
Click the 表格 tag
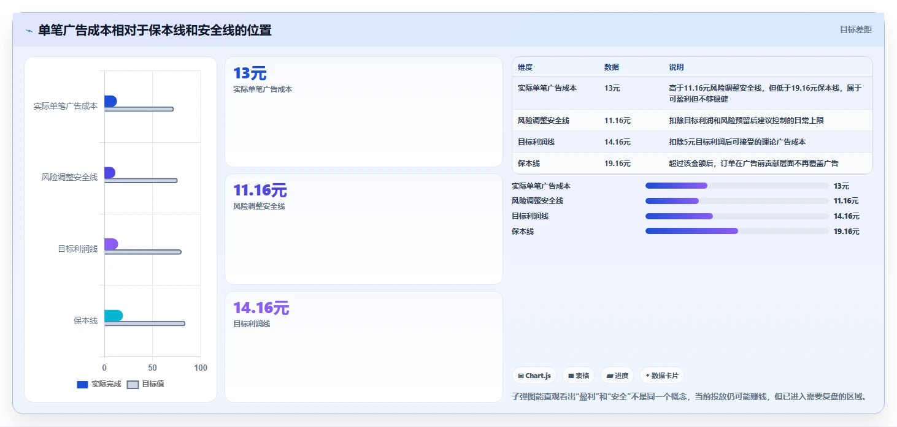click(579, 376)
